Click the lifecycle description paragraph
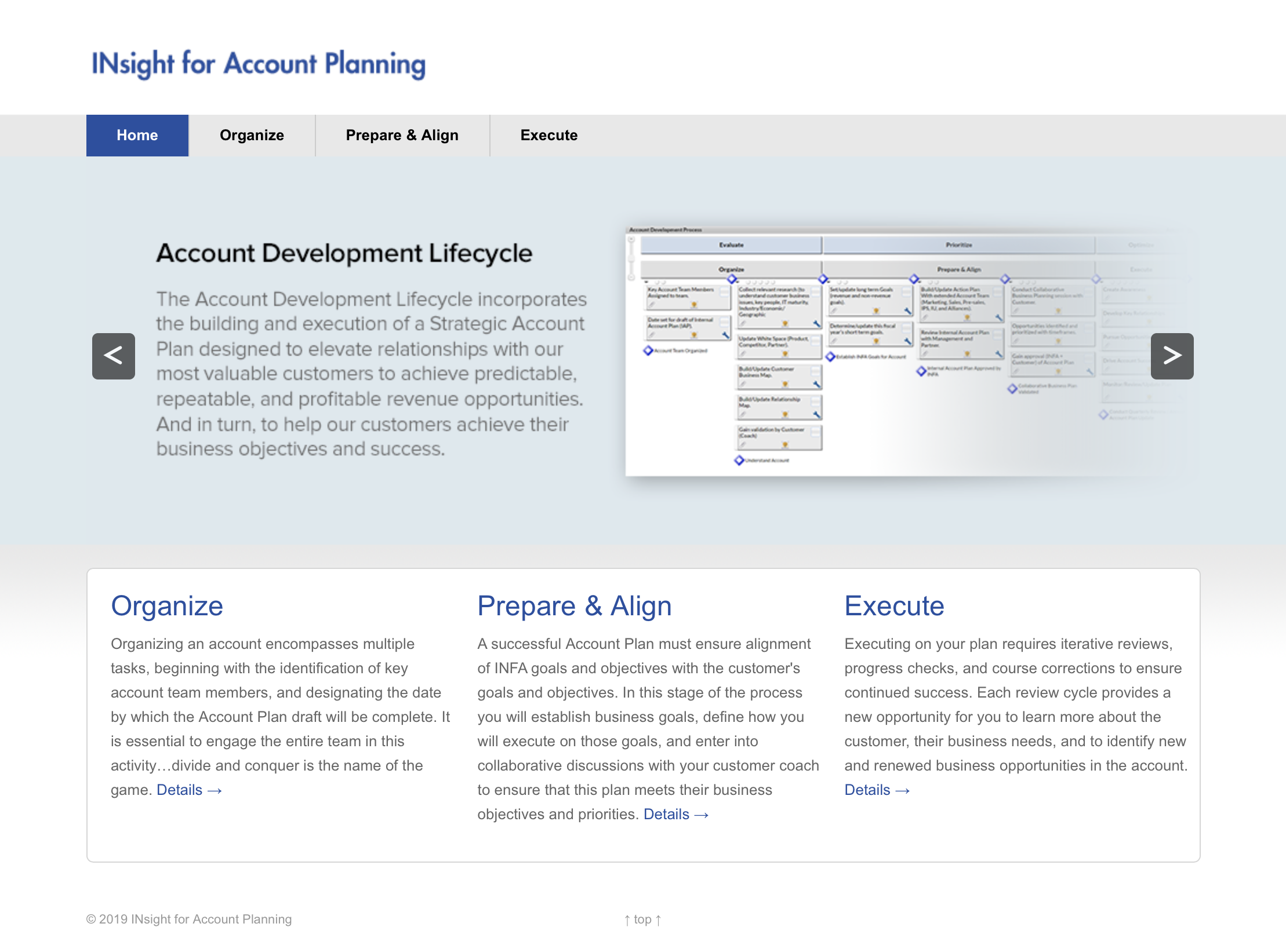The image size is (1286, 949). point(371,374)
